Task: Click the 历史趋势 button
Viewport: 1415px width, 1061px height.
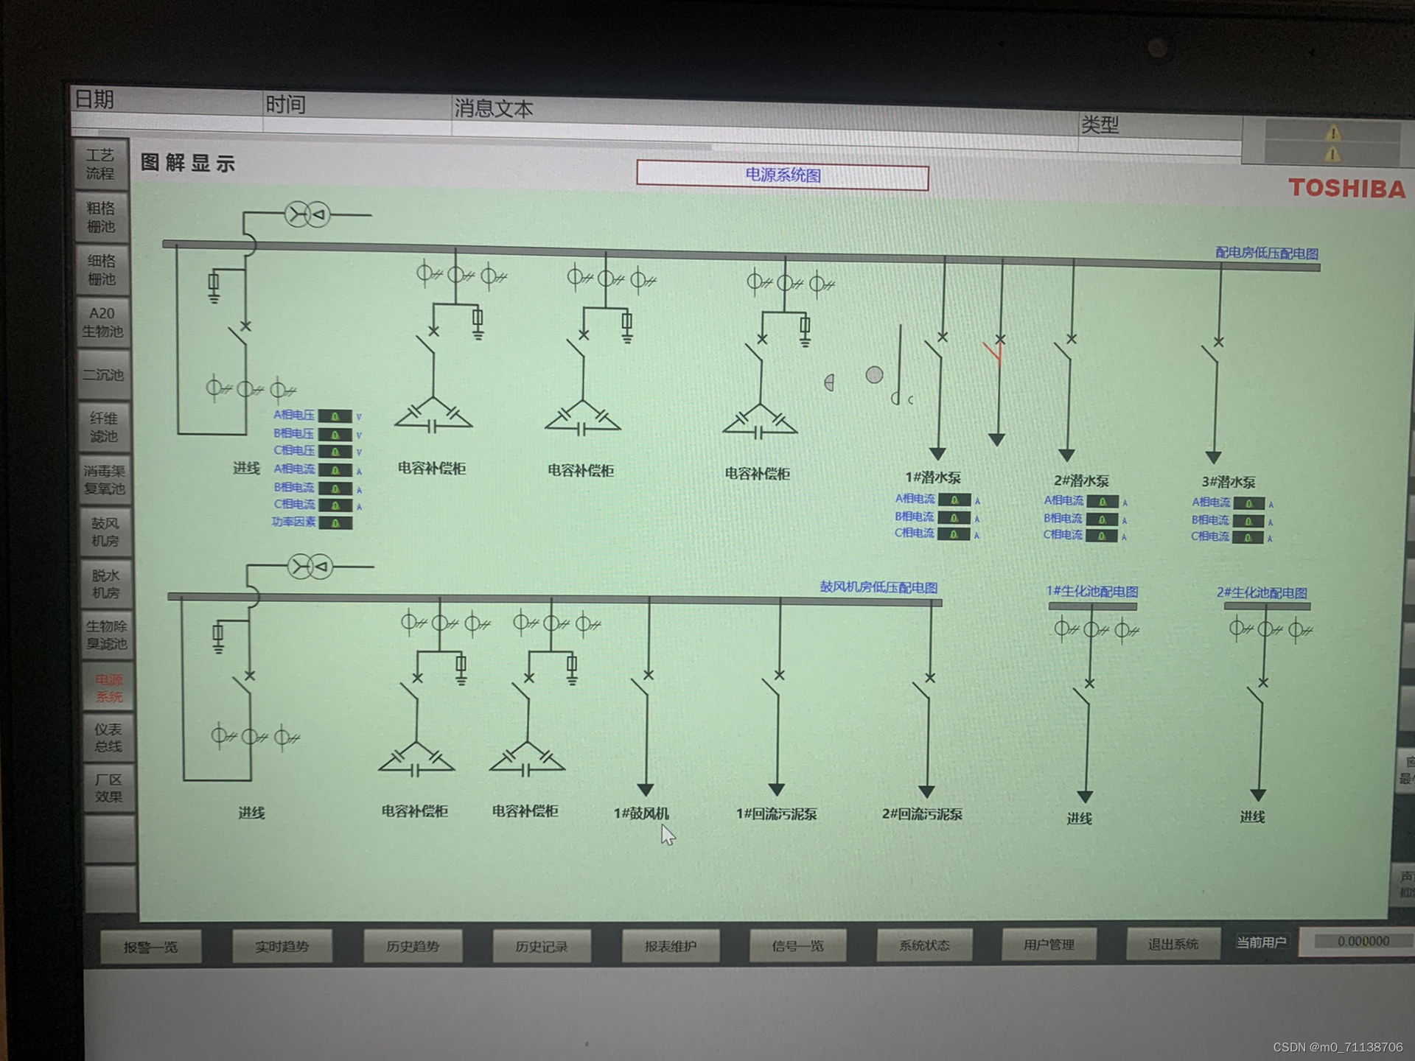Action: 413,946
